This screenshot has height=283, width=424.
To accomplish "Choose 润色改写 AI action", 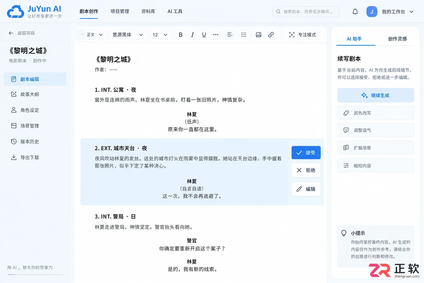I will click(376, 113).
